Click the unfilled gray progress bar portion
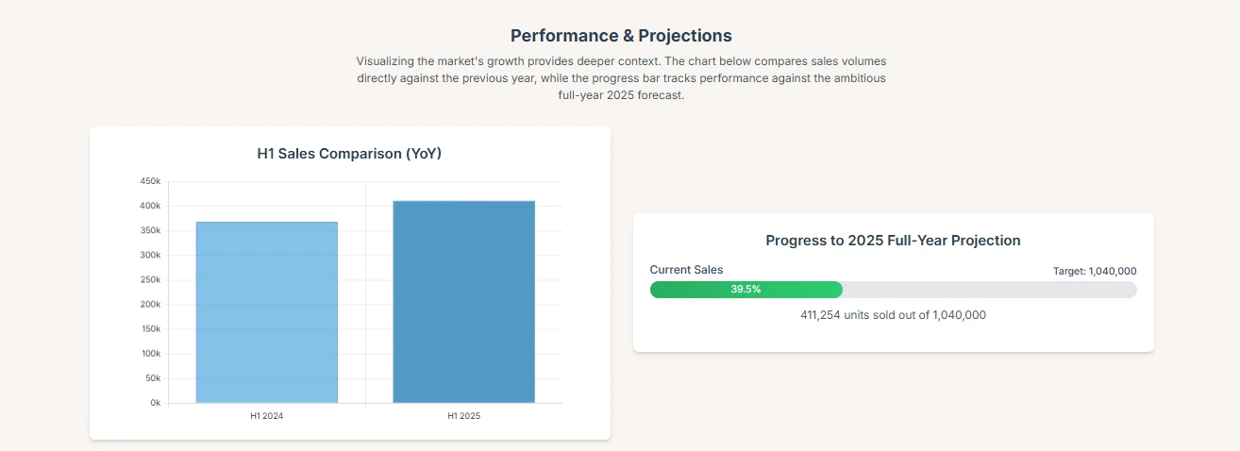The width and height of the screenshot is (1240, 451). (x=989, y=290)
